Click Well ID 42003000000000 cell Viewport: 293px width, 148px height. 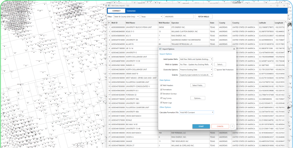tap(118, 27)
